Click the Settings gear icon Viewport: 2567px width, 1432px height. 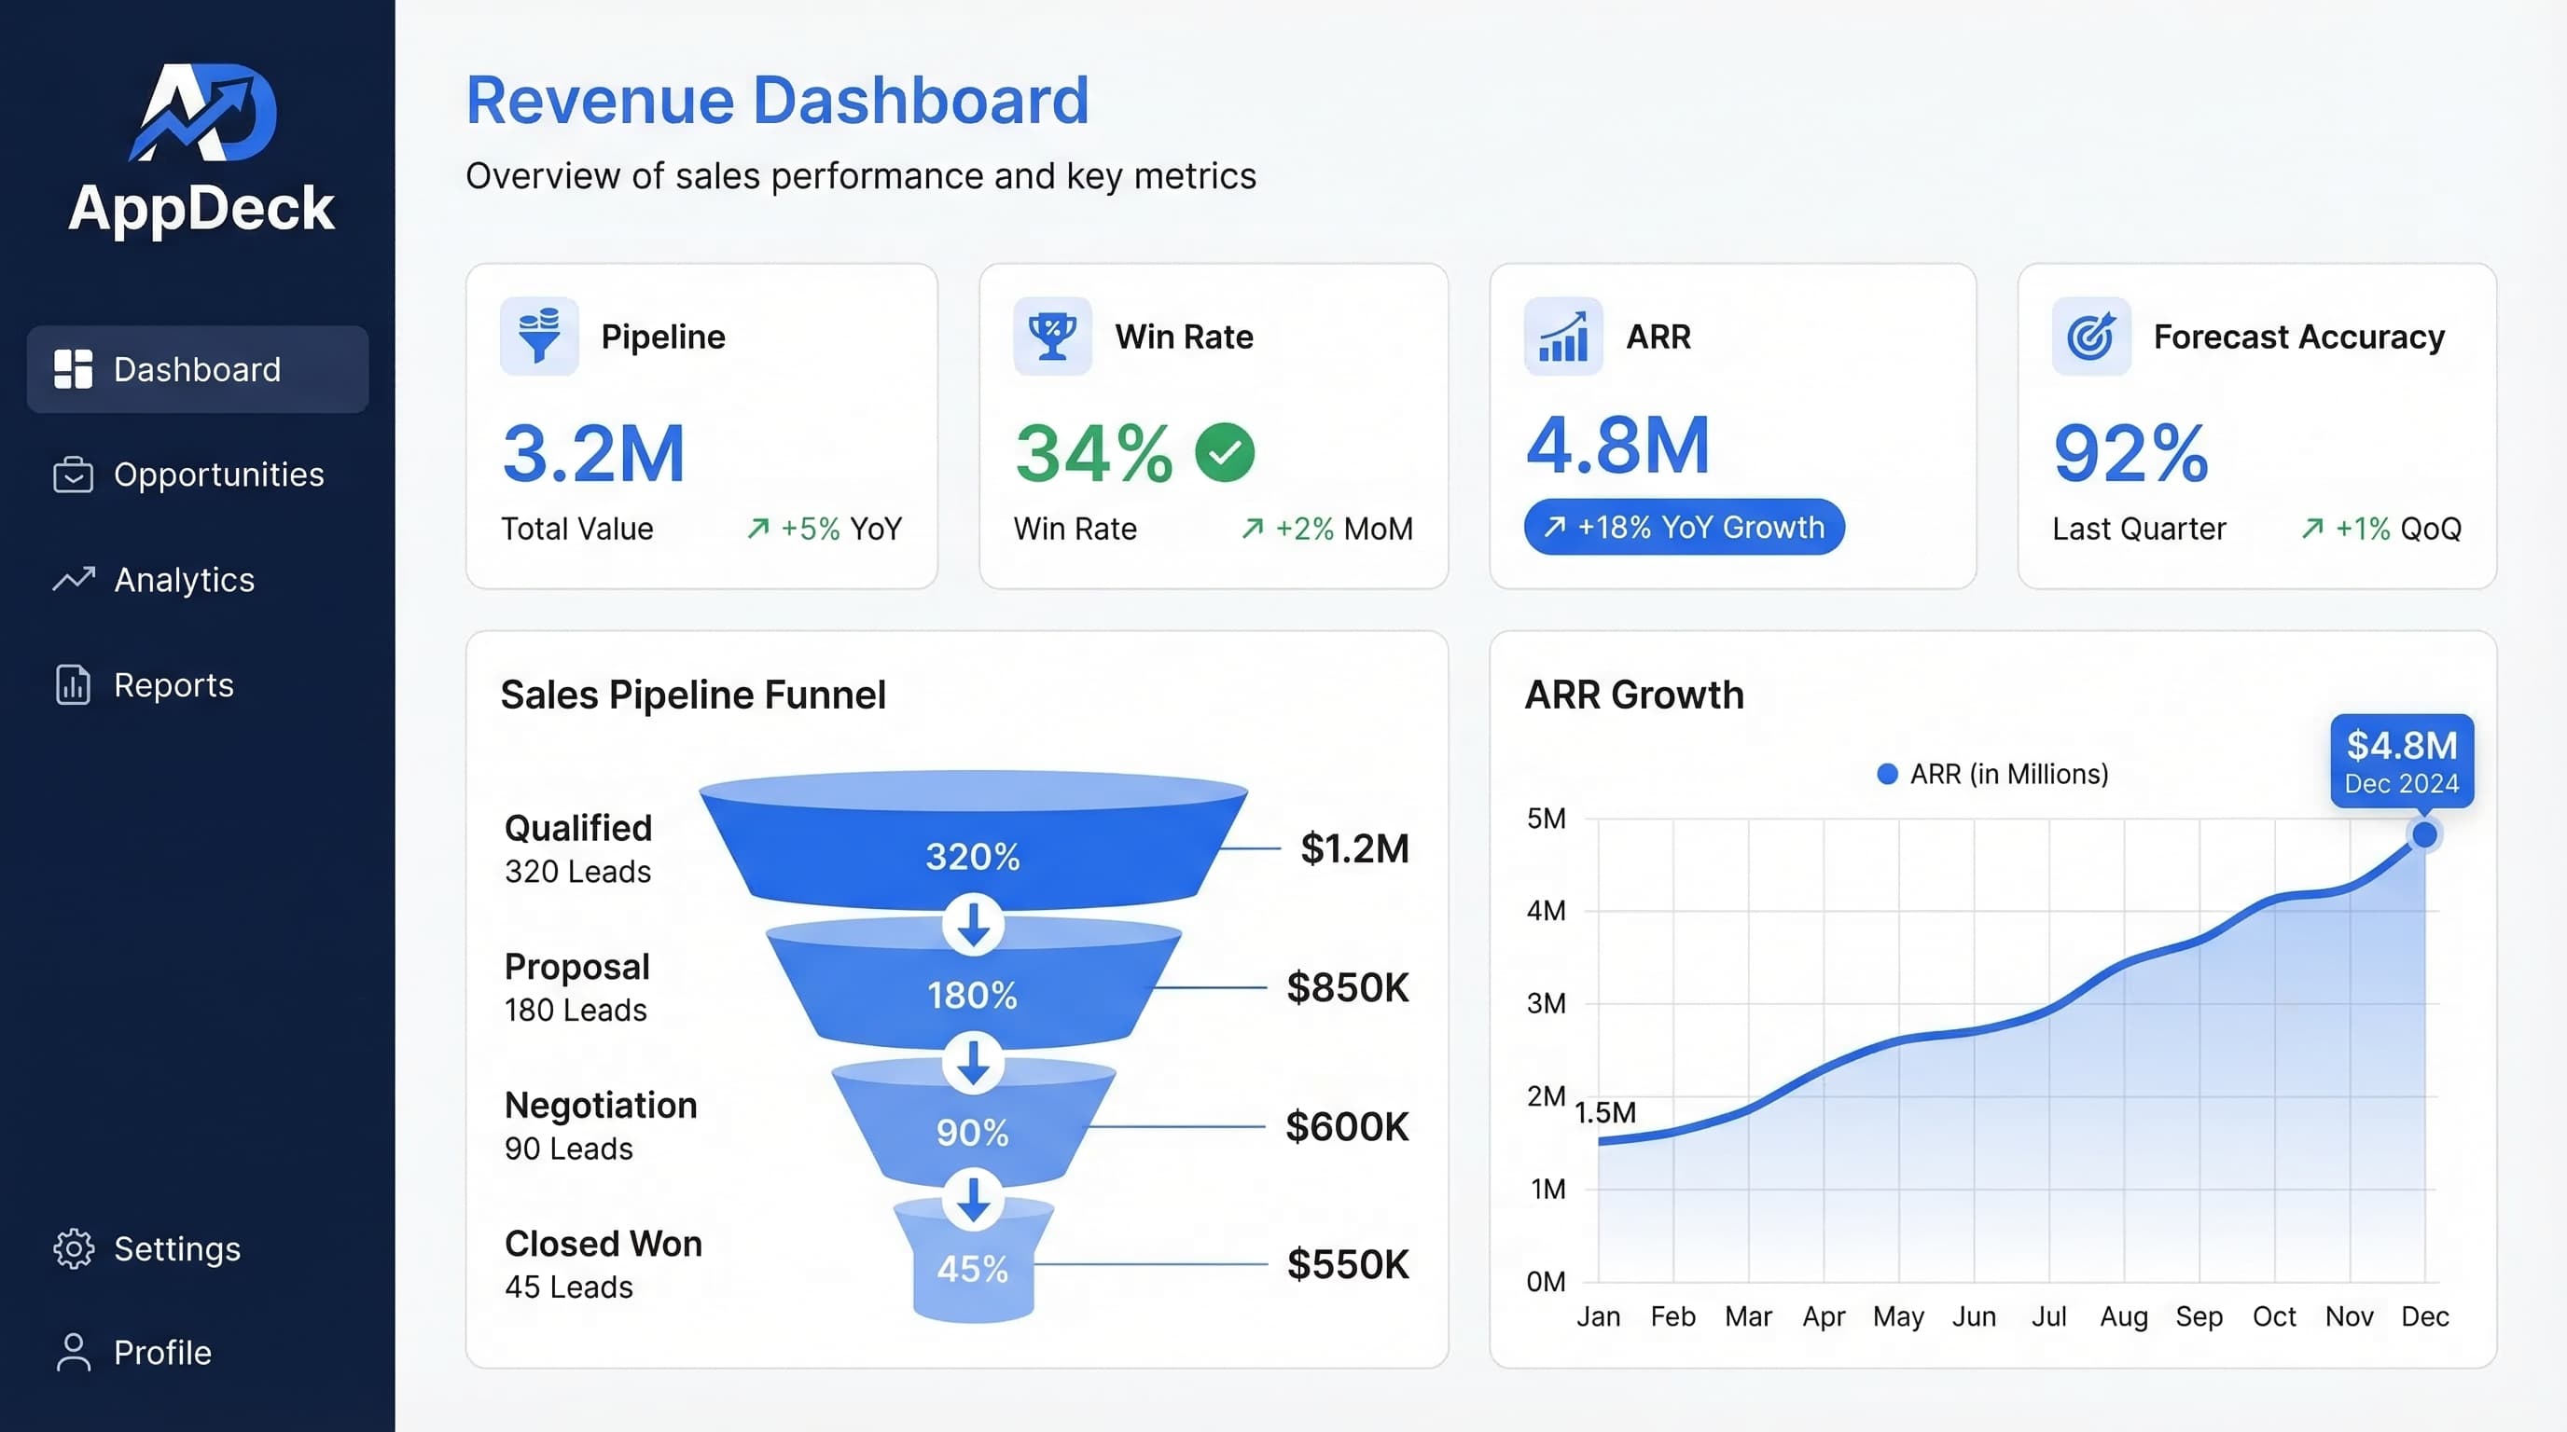click(73, 1248)
